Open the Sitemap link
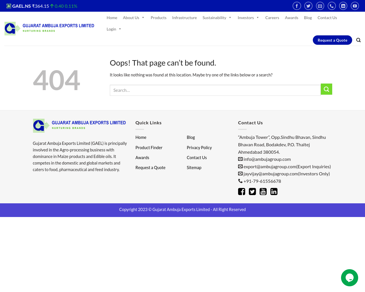Screen dimensions: 365x292 coord(194,168)
